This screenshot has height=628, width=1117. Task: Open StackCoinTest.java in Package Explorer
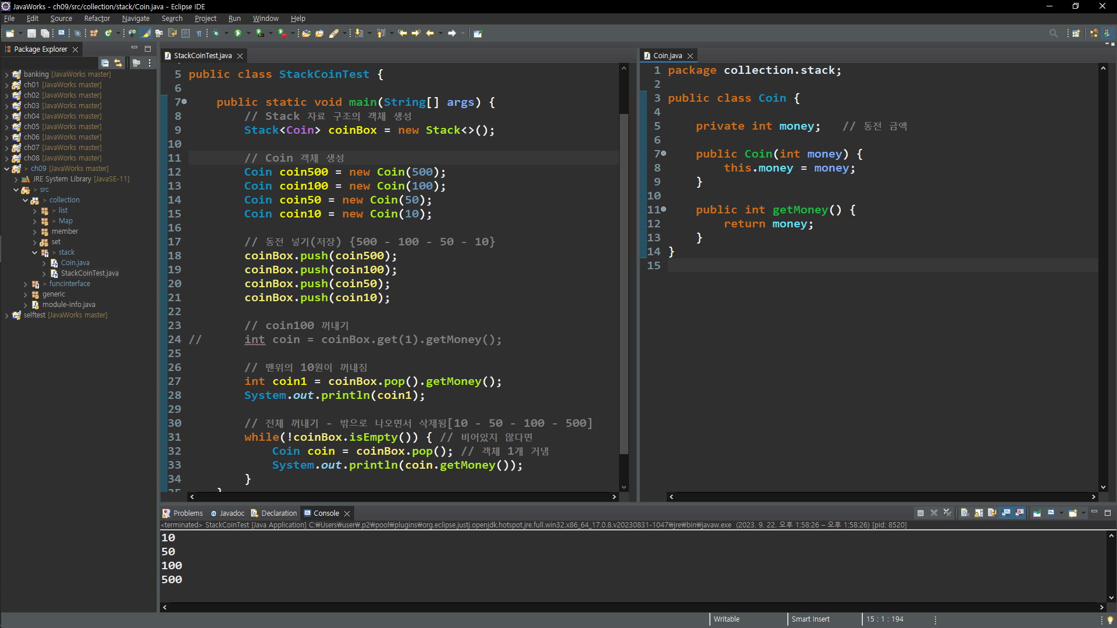89,273
